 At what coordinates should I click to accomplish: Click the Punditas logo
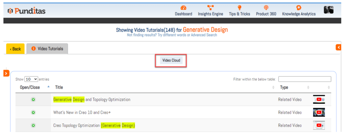pyautogui.click(x=26, y=11)
